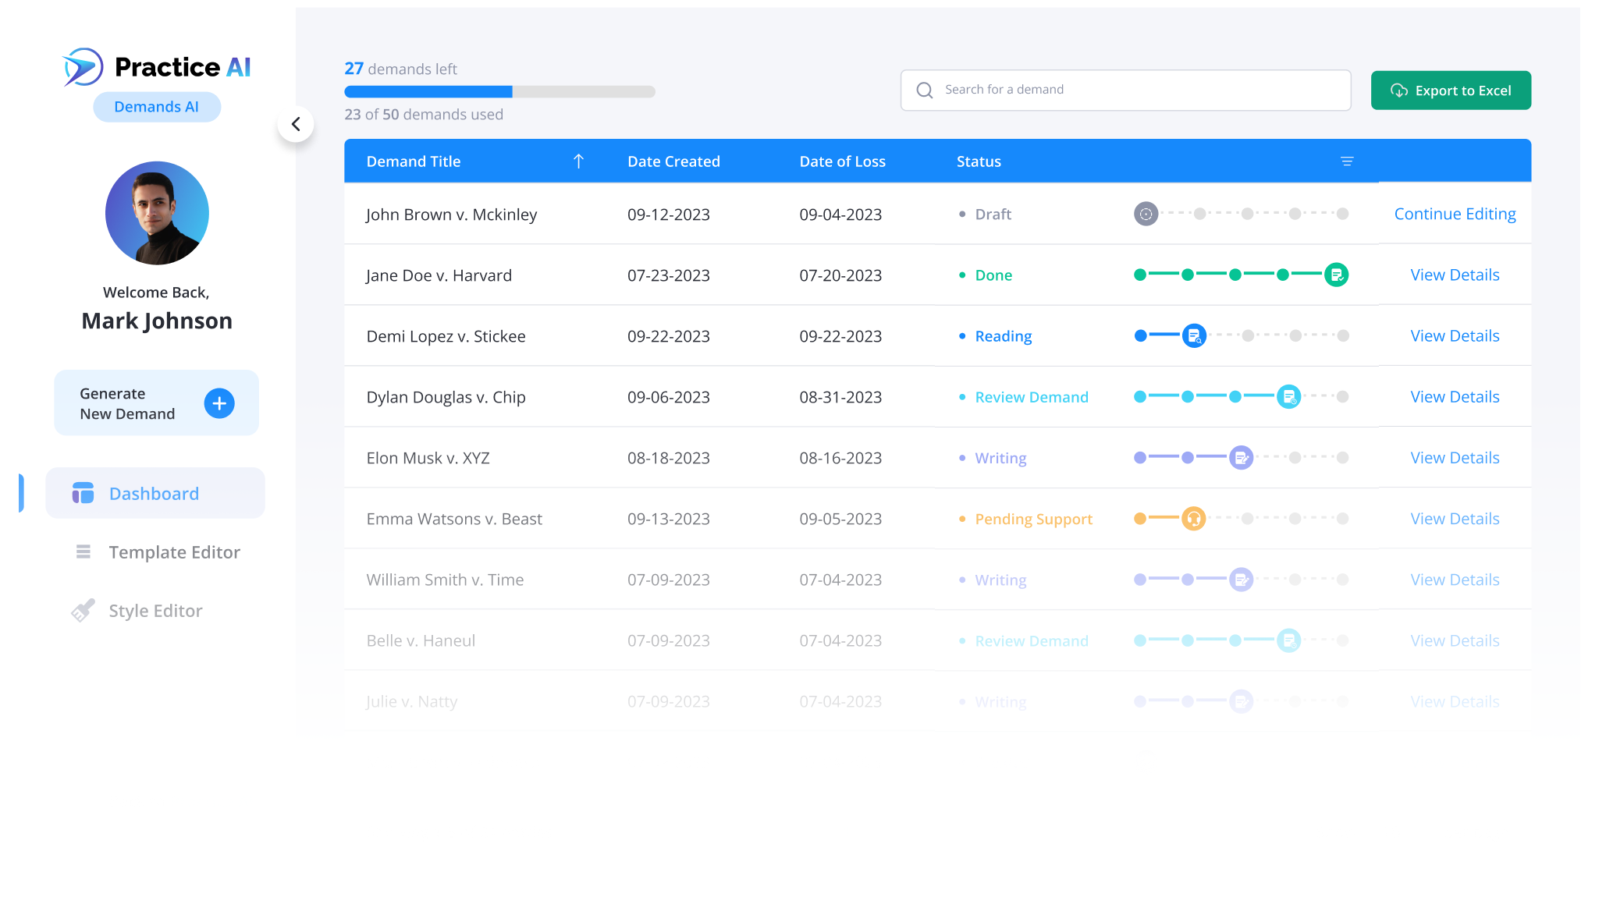Image resolution: width=1606 pixels, height=915 pixels.
Task: Expand details via View Details for Elon Musk v. XYZ
Action: pyautogui.click(x=1454, y=457)
